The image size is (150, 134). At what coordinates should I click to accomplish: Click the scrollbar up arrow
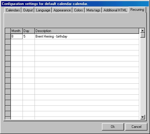(143, 31)
